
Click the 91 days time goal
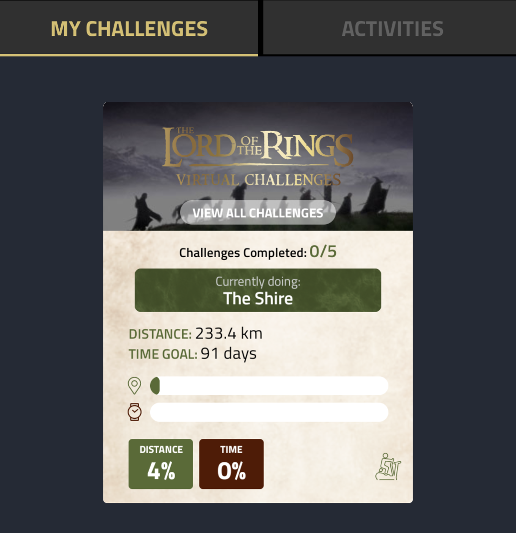[229, 354]
